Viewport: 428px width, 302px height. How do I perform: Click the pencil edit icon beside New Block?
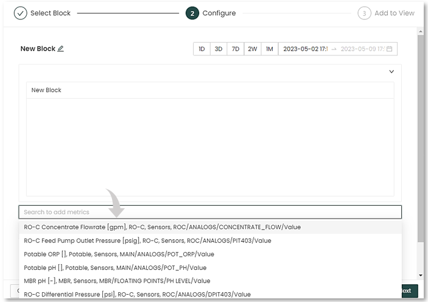pos(61,49)
